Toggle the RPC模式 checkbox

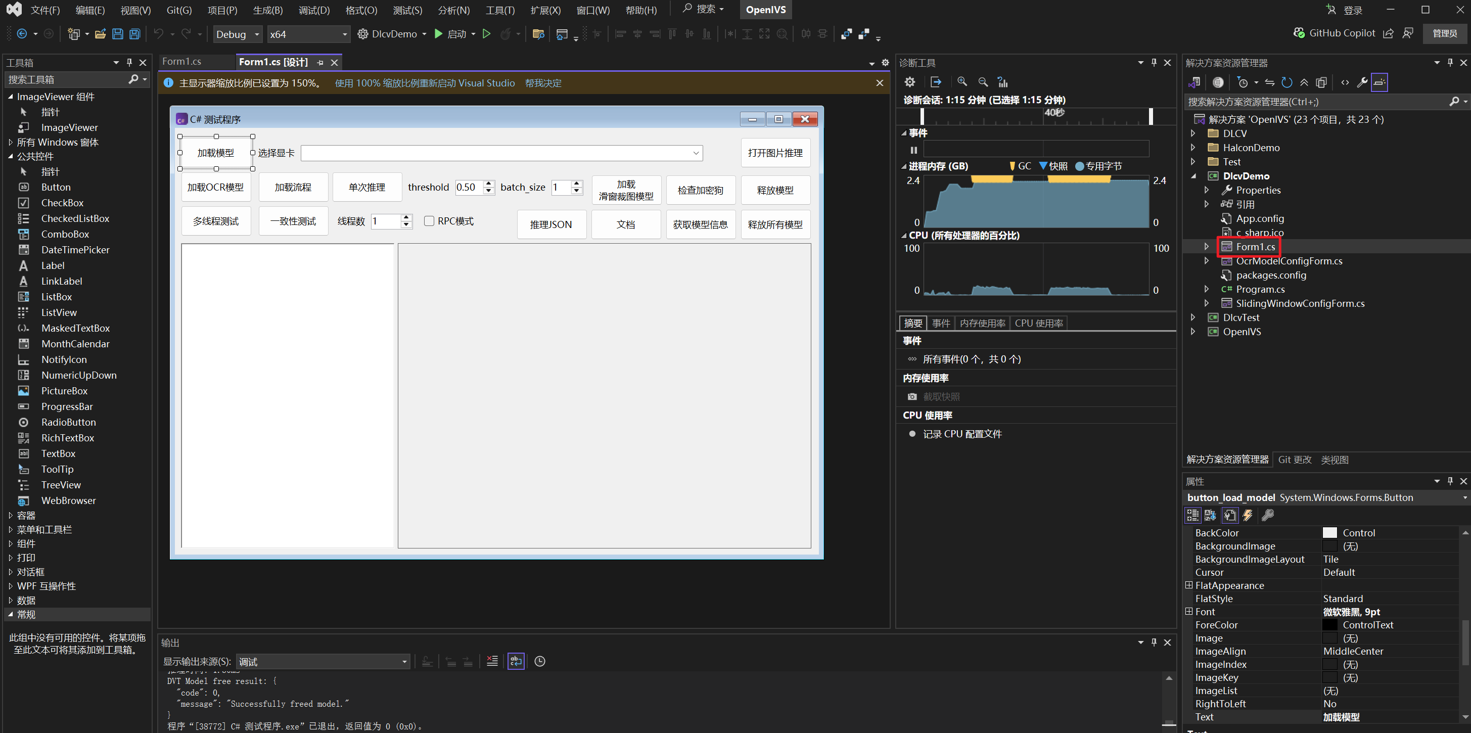click(429, 221)
